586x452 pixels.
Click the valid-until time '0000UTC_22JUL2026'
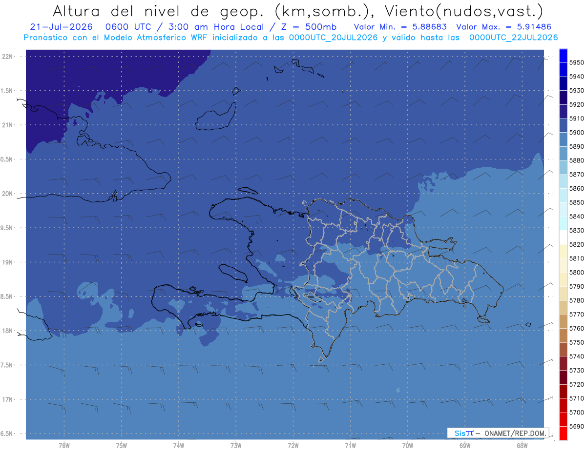click(x=514, y=38)
